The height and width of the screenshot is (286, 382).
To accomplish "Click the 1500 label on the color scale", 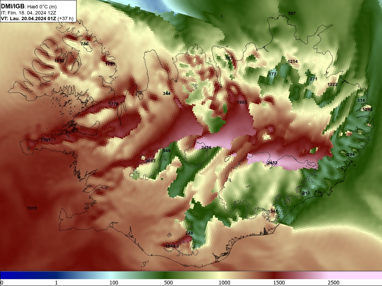I will [279, 282].
